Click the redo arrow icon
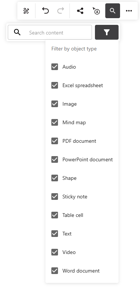The image size is (140, 287). [61, 11]
